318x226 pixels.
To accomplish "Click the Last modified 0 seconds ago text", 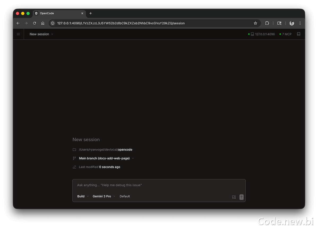I will click(x=100, y=167).
